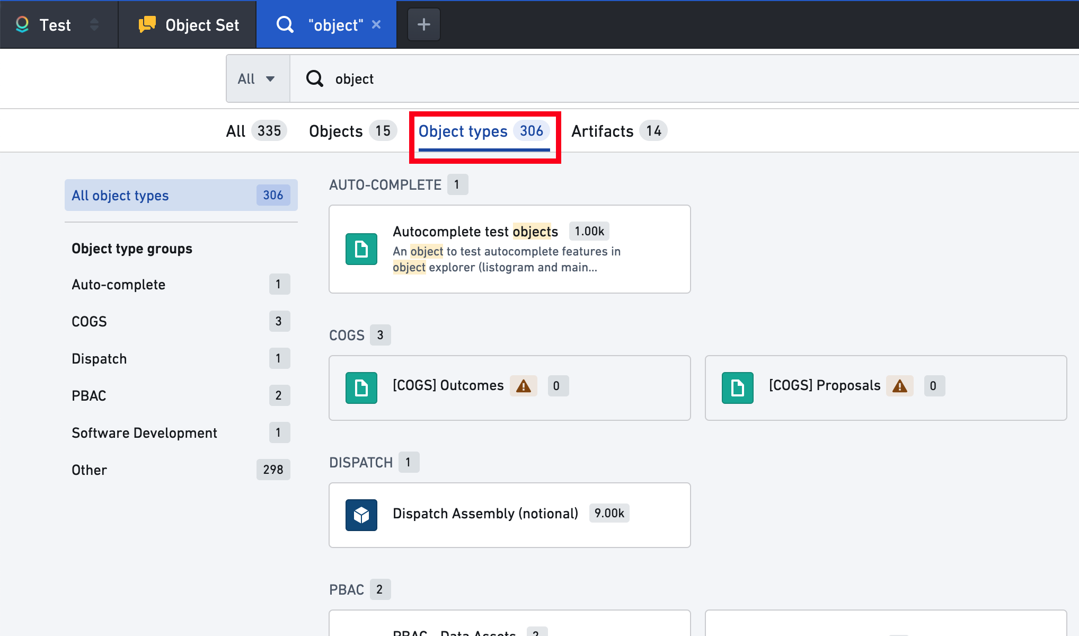Screen dimensions: 1079x636
Task: Filter by Dispatch group in sidebar
Action: coord(181,359)
